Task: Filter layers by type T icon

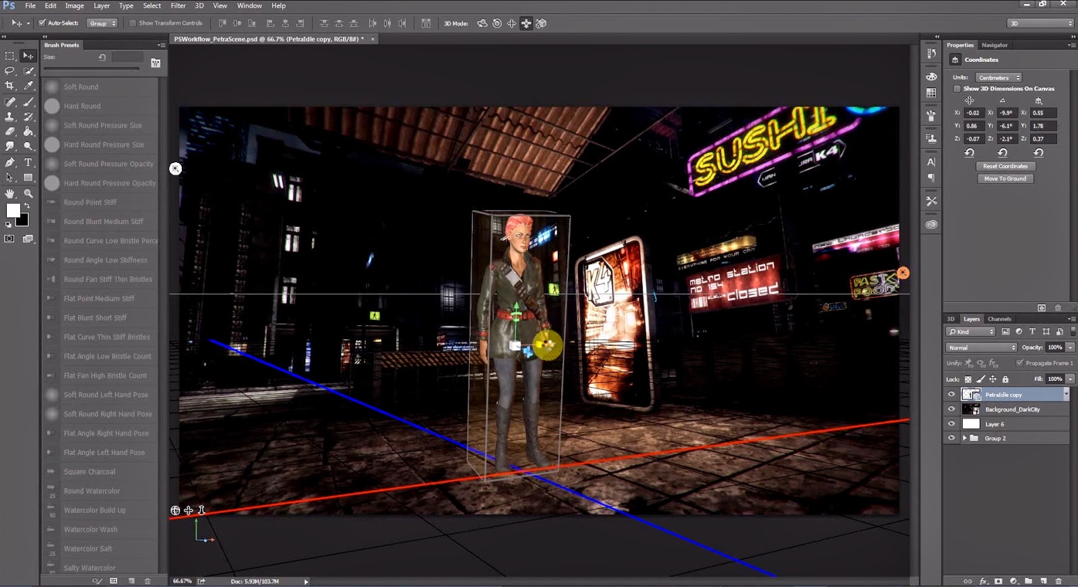Action: [1032, 331]
